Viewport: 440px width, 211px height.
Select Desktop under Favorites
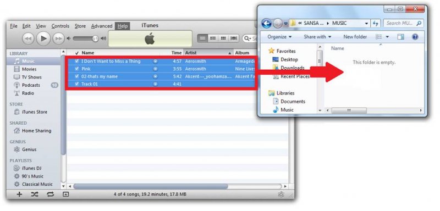tap(289, 59)
